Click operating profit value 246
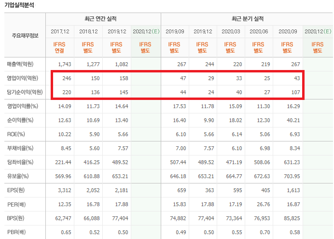 (67, 78)
